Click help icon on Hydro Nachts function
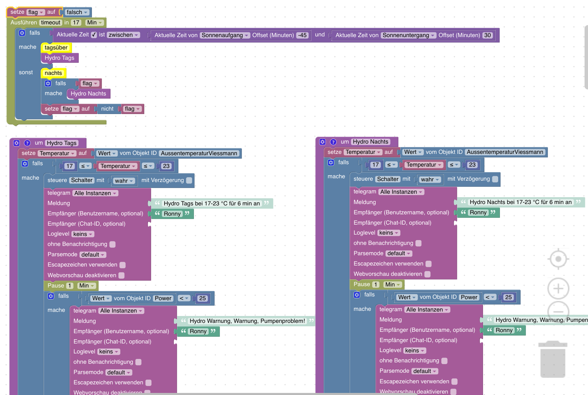 [x=333, y=142]
